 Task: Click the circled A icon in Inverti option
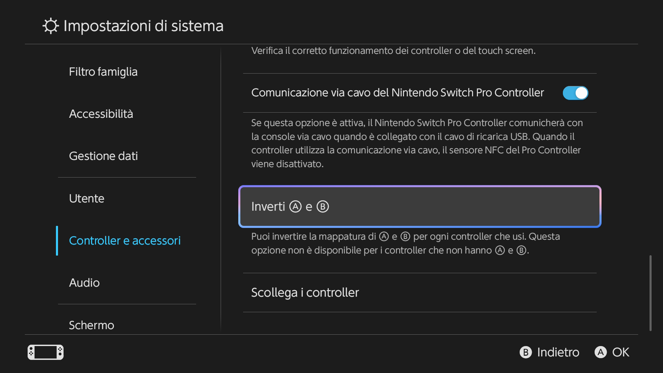[295, 207]
